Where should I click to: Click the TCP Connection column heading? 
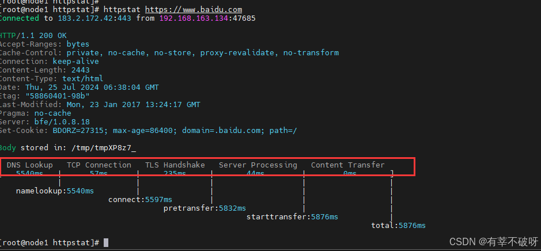click(x=99, y=165)
